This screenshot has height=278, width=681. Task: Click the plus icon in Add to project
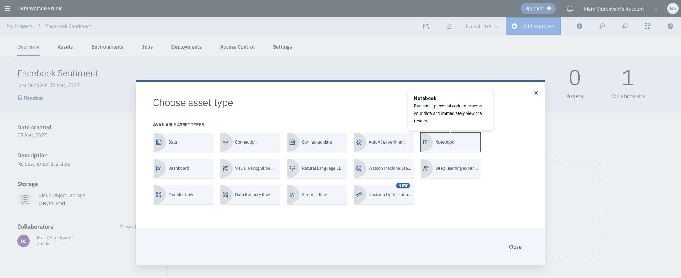click(x=514, y=26)
